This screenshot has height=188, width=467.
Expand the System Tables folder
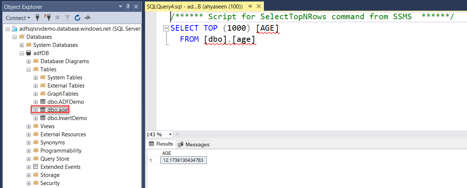click(x=36, y=78)
